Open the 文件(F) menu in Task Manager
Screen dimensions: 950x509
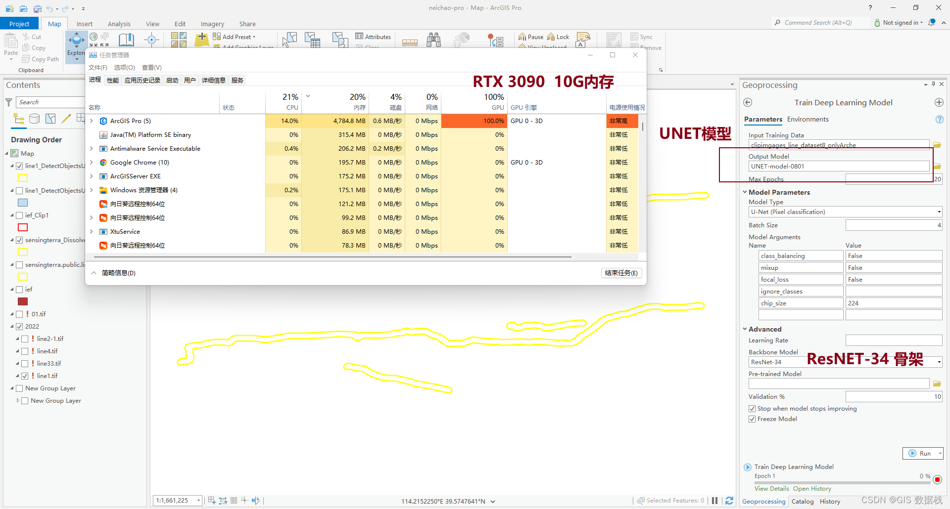tap(97, 68)
